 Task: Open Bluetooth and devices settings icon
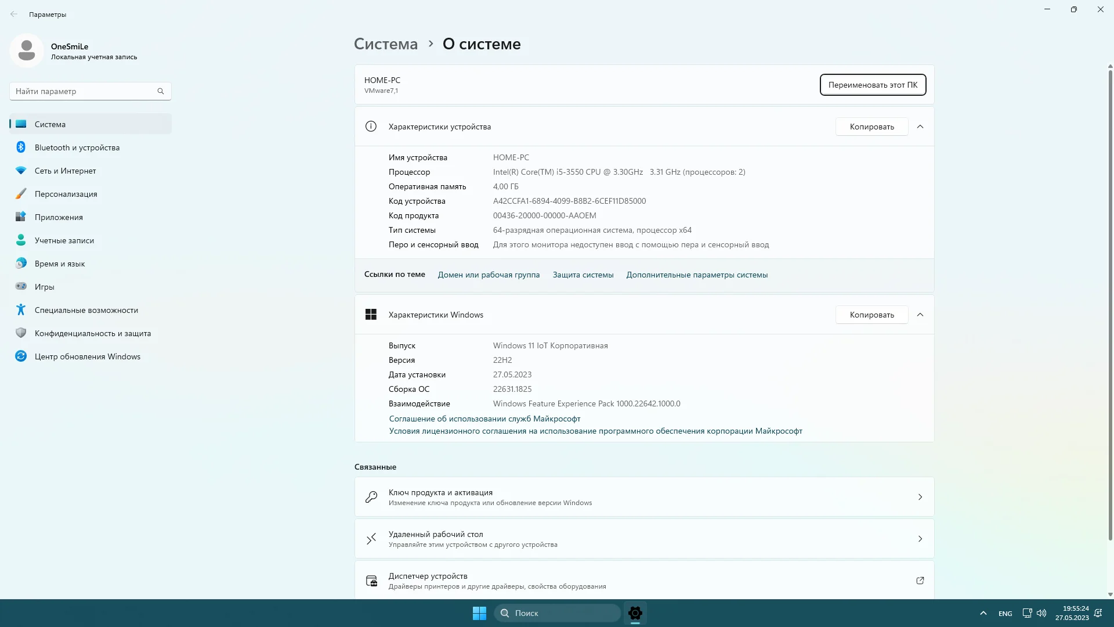[x=21, y=147]
